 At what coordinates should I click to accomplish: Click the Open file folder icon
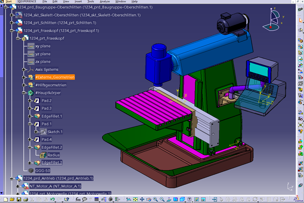12,199
